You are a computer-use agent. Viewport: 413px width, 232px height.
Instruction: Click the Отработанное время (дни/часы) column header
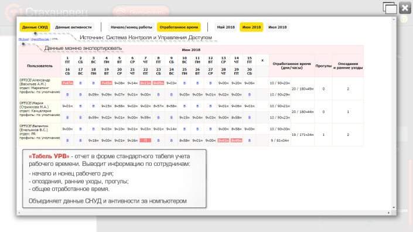point(292,66)
